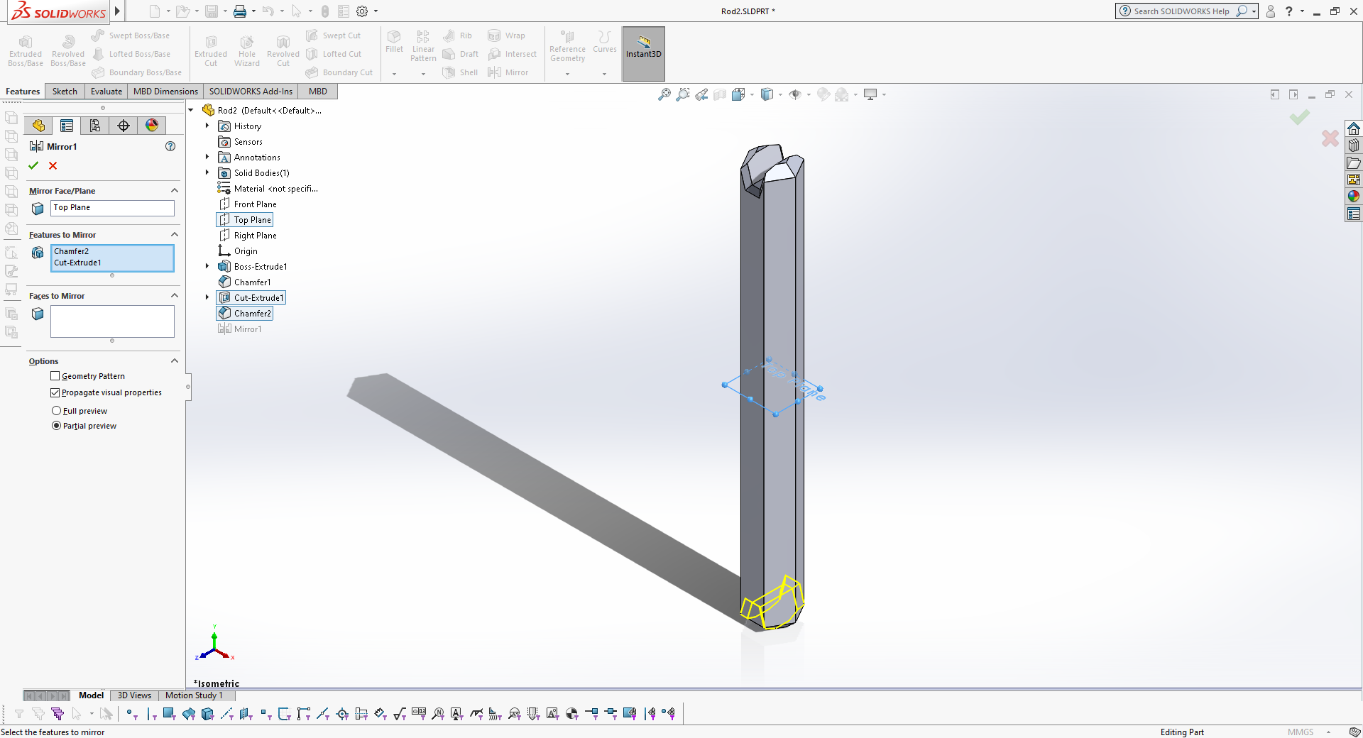This screenshot has height=738, width=1363.
Task: Uncheck Propagate visual properties
Action: tap(55, 392)
